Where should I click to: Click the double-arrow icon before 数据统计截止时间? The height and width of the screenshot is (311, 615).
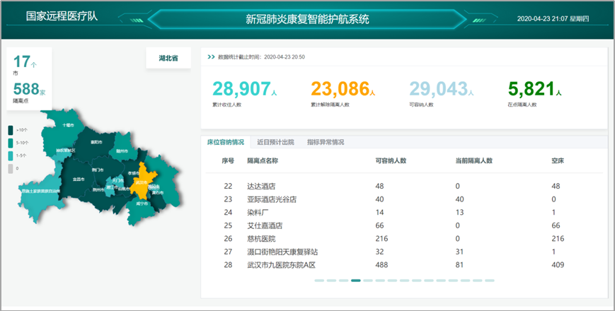point(211,57)
